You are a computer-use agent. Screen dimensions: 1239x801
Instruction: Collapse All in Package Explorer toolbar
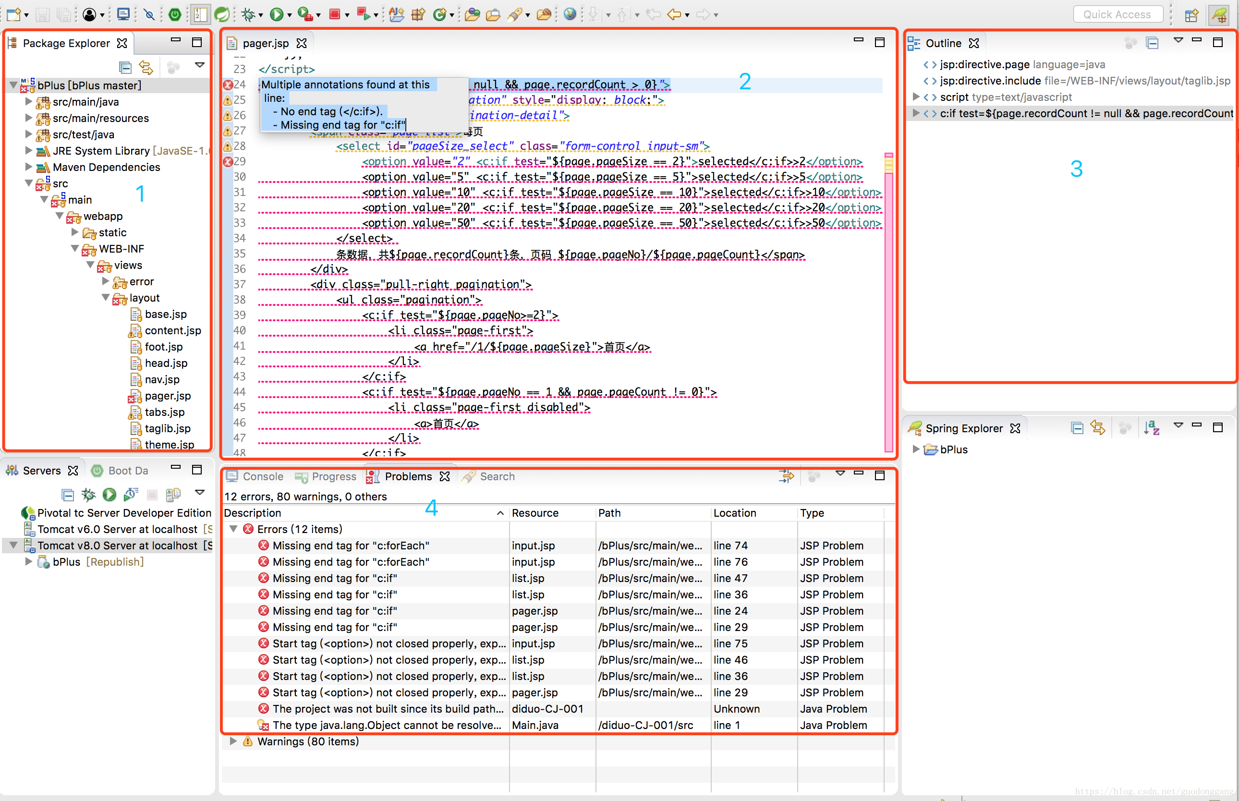click(x=125, y=67)
